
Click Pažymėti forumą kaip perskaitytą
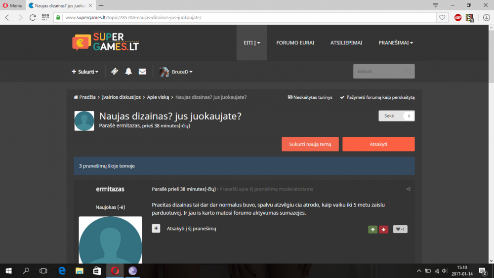[x=377, y=97]
